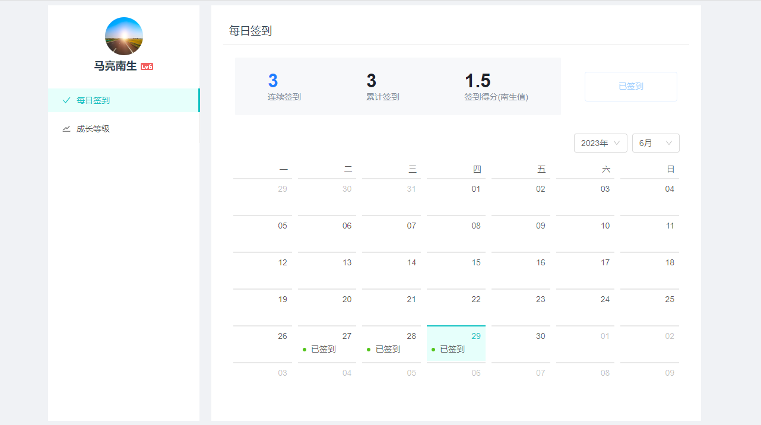Click the 已签到 button at top right
Viewport: 761px width, 425px height.
[630, 87]
